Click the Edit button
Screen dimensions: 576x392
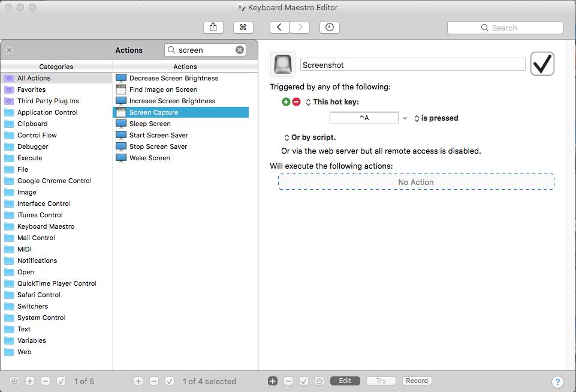(x=345, y=381)
